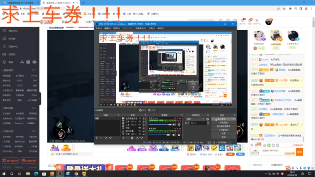The width and height of the screenshot is (315, 177).
Task: Expand dropdown arrow on stop streaming button
Action: [x=233, y=119]
